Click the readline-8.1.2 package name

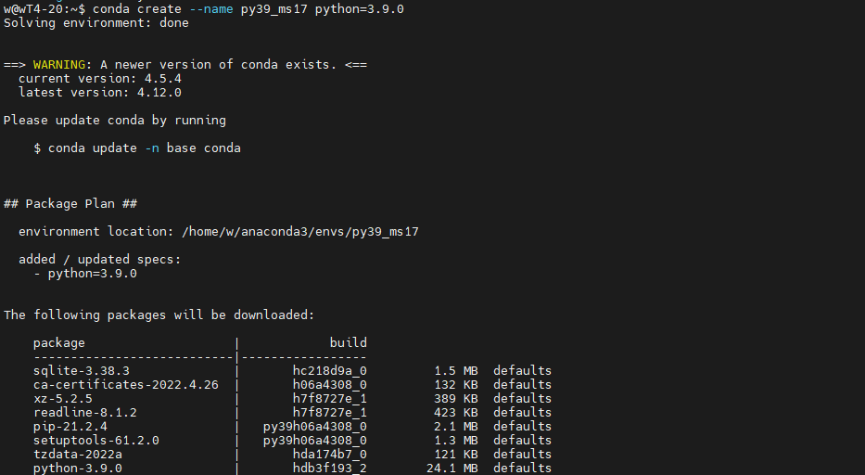[x=85, y=413]
